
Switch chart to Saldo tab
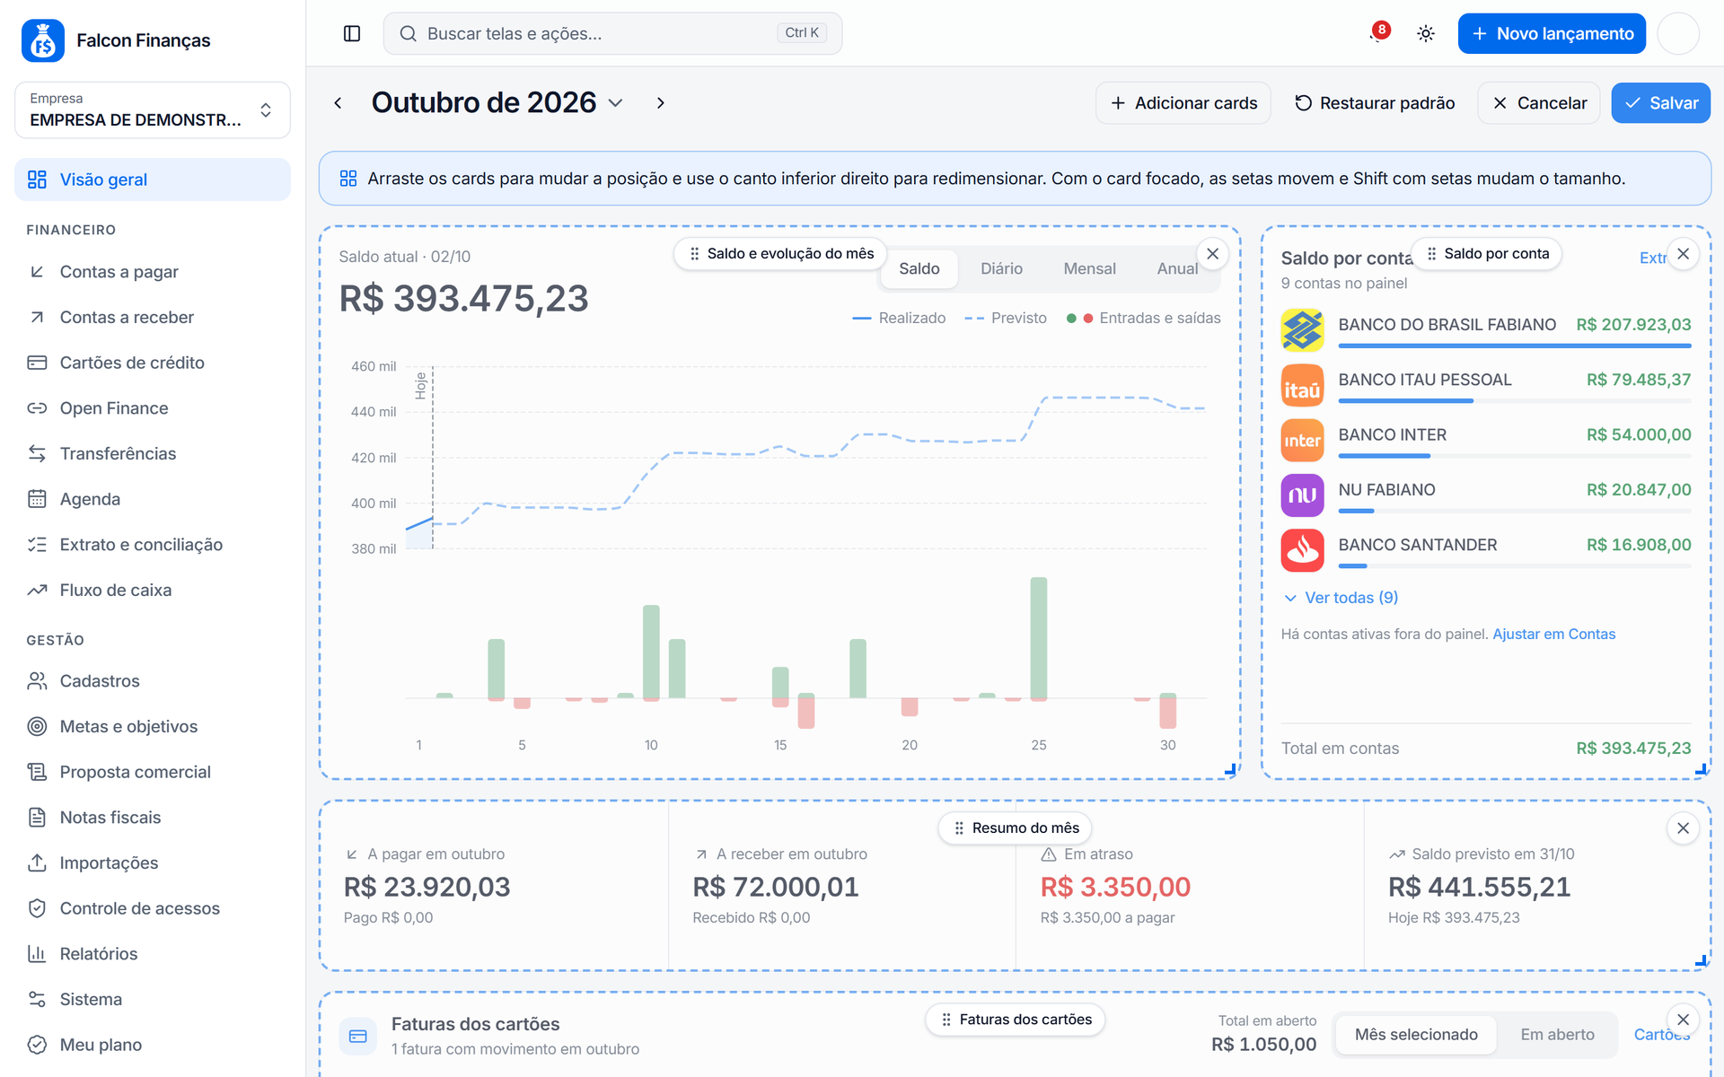tap(919, 269)
